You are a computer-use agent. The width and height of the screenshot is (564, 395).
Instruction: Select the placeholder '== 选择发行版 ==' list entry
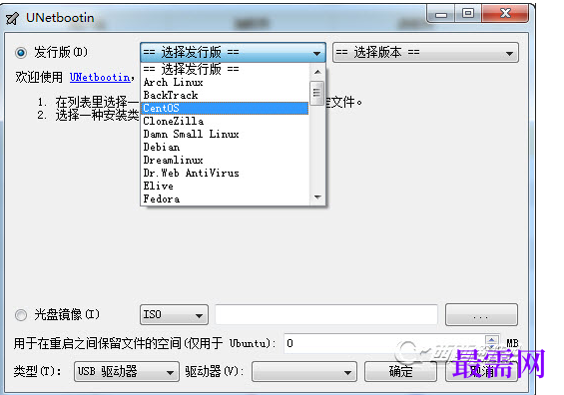[225, 69]
